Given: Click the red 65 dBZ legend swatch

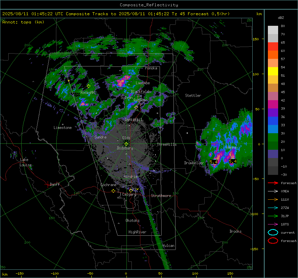Looking at the screenshot, I should [x=273, y=46].
